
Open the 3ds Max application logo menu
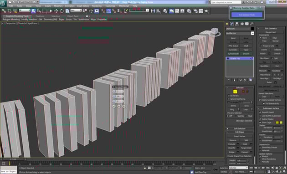click(x=3, y=3)
